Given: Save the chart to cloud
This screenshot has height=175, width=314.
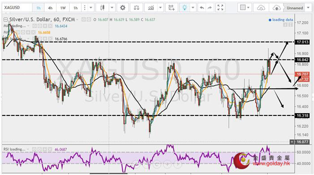Looking at the screenshot, I should point(276,8).
